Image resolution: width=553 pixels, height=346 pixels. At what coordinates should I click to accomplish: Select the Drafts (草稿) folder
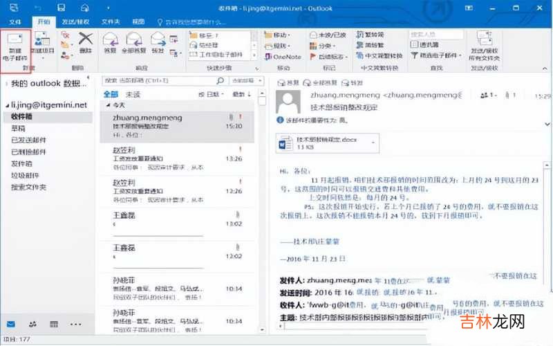coord(17,128)
